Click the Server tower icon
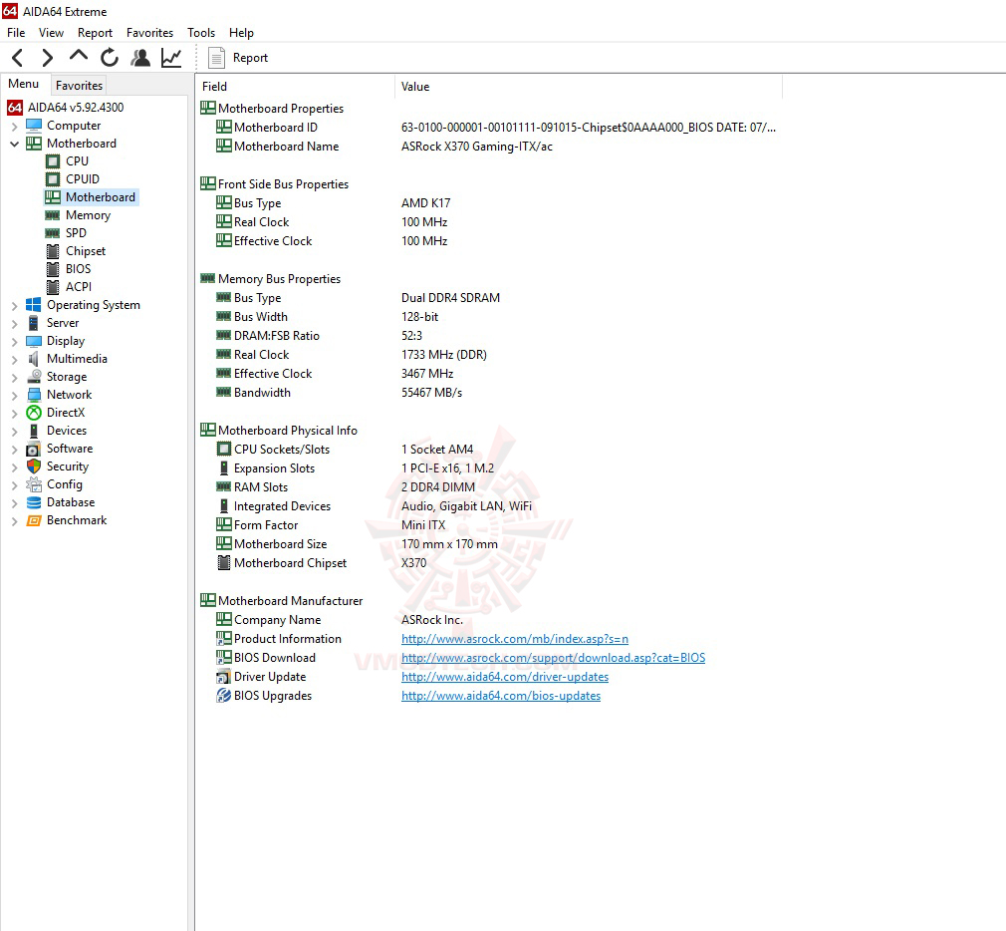The width and height of the screenshot is (1006, 931). pos(33,323)
